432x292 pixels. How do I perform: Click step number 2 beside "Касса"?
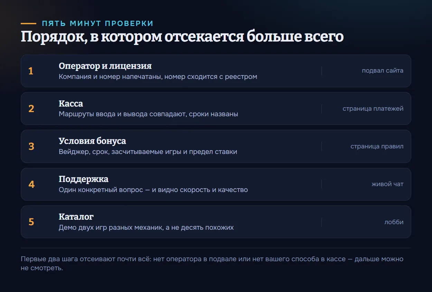pos(31,109)
